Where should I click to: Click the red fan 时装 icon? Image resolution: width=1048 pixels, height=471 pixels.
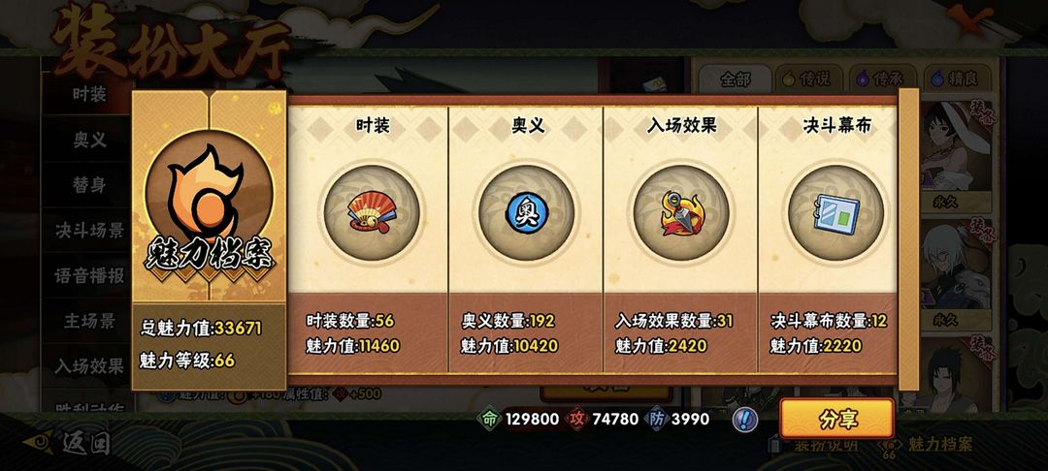pyautogui.click(x=372, y=213)
